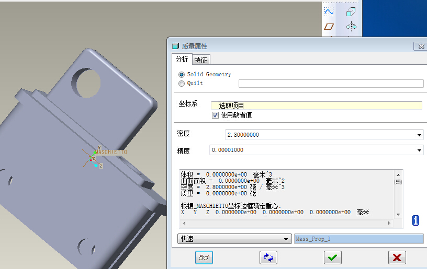Click the results scroll right arrow
This screenshot has width=427, height=269.
(x=389, y=224)
